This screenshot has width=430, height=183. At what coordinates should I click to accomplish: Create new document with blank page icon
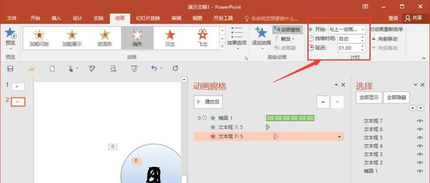click(x=52, y=69)
